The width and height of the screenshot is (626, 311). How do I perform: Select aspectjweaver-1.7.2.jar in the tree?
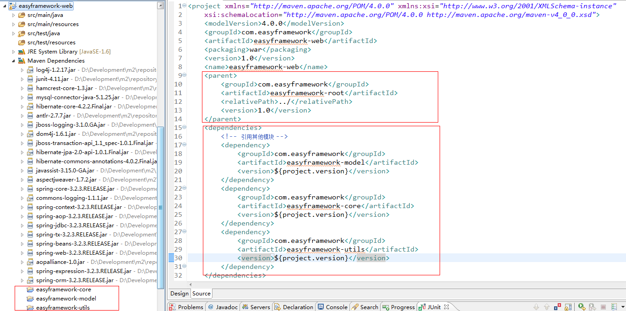point(66,180)
